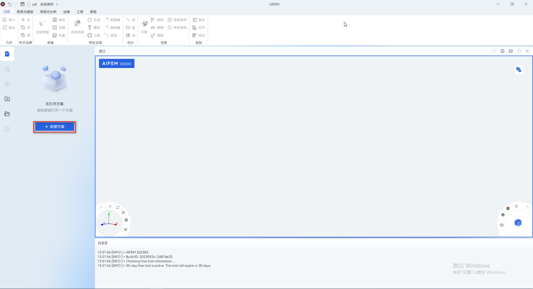Image resolution: width=533 pixels, height=289 pixels.
Task: Click log line "Build ID: 20230924-2d87de23"
Action: pos(135,257)
